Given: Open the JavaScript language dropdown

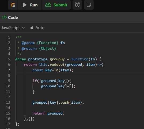Looking at the screenshot, I should [x=13, y=28].
